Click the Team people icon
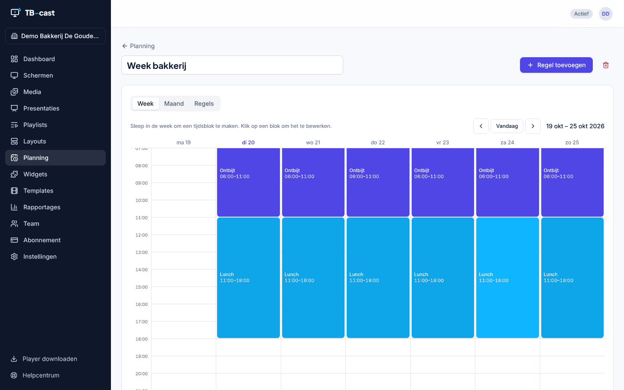The image size is (624, 390). click(14, 224)
